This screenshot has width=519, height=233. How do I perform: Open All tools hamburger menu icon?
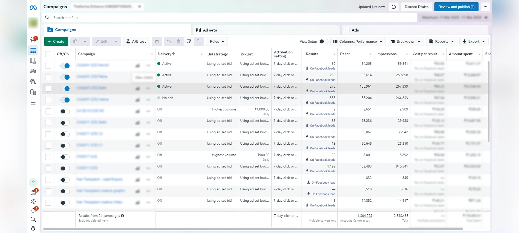tap(33, 102)
